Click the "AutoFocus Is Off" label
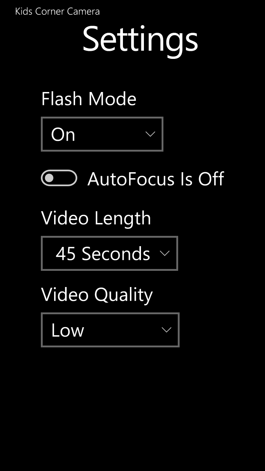265x471 pixels. tap(156, 179)
